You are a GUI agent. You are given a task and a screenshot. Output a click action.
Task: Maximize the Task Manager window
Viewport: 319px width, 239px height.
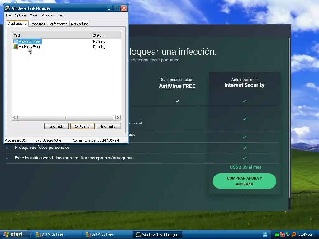[x=117, y=8]
